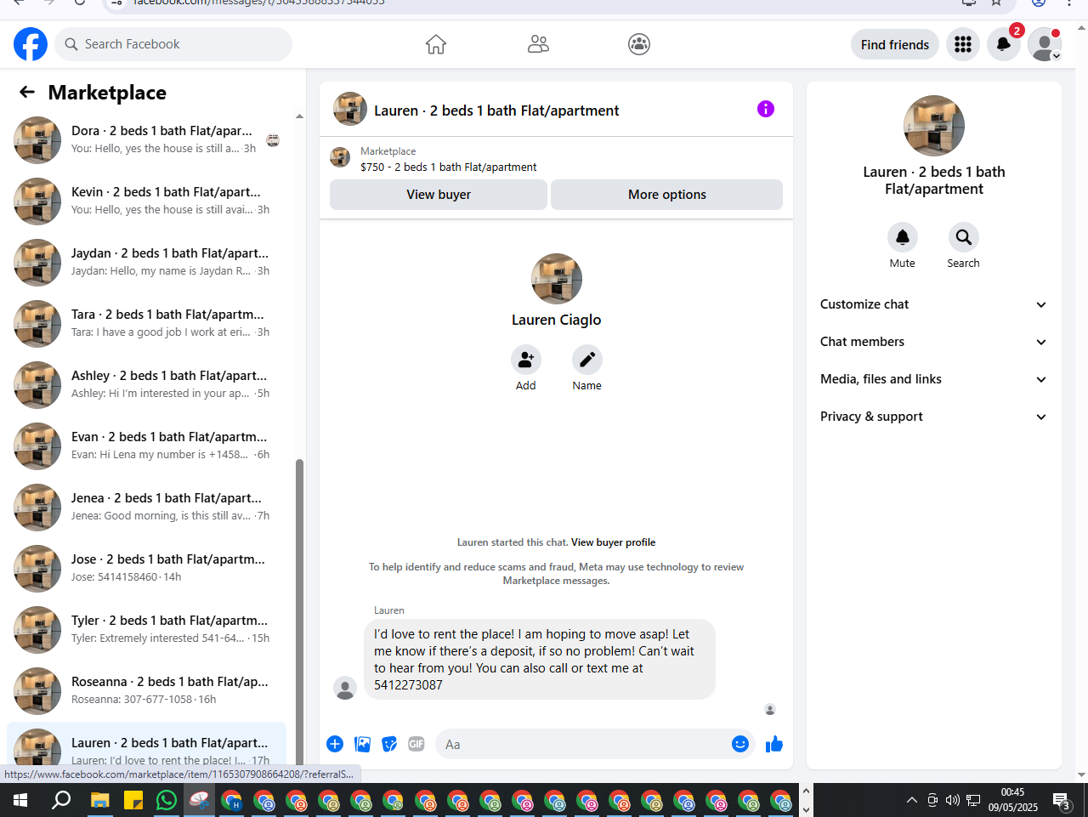
Task: Open the $750 Marketplace listing thumbnail
Action: coord(340,157)
